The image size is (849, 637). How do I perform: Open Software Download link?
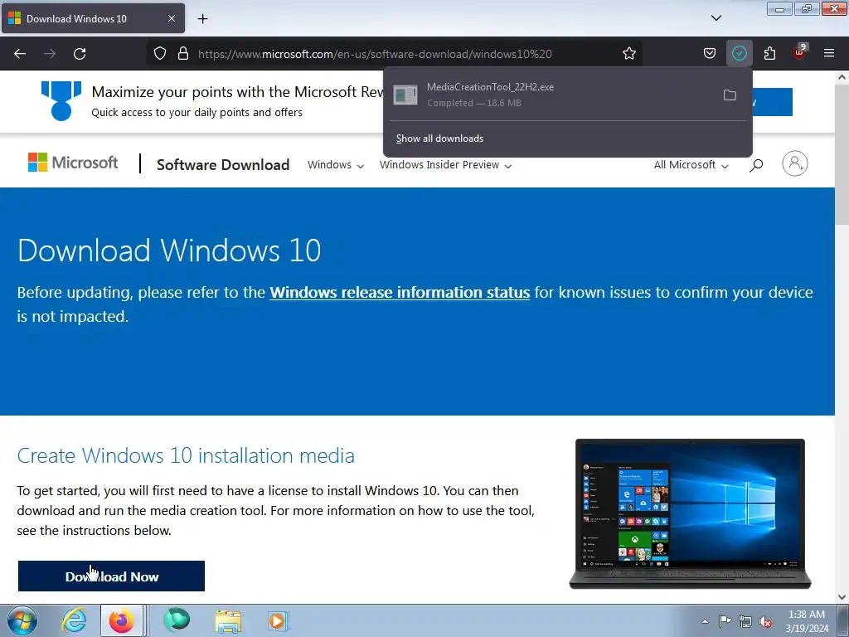[x=223, y=165]
